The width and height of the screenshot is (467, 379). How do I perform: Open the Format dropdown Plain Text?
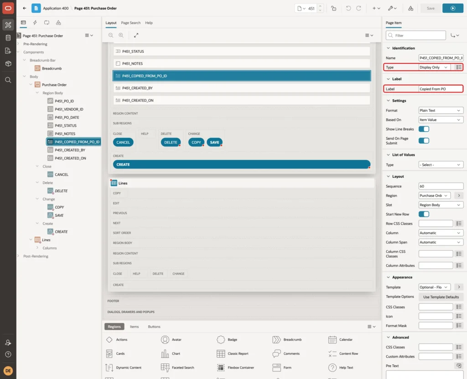(x=441, y=110)
